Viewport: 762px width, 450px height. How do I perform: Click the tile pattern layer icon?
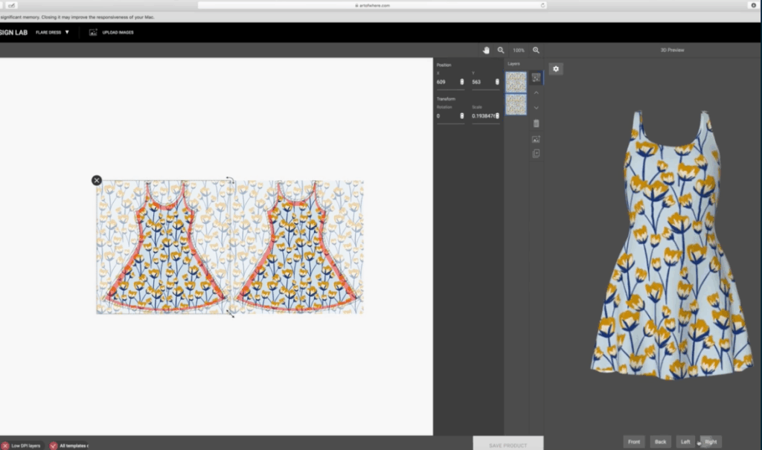(536, 78)
